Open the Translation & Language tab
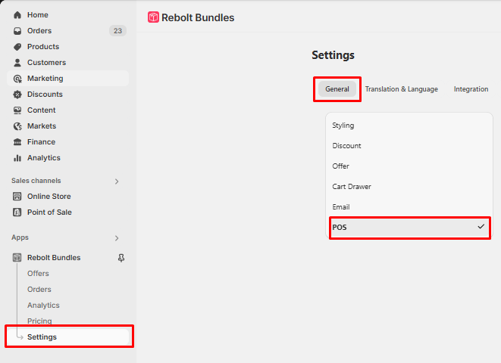This screenshot has height=363, width=501. (x=402, y=89)
